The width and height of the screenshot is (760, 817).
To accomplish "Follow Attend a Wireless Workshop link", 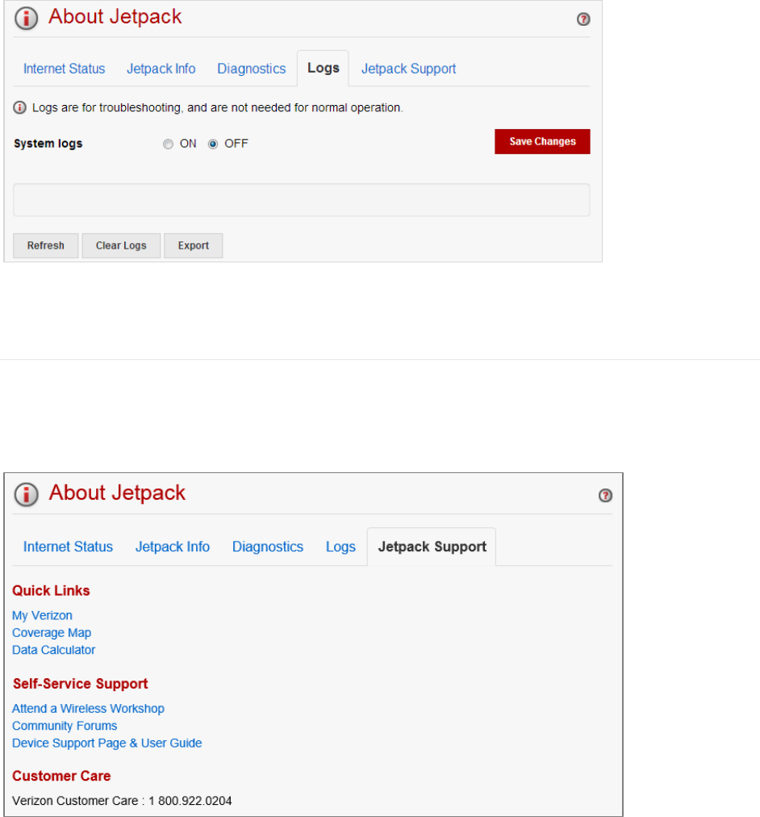I will (x=88, y=709).
